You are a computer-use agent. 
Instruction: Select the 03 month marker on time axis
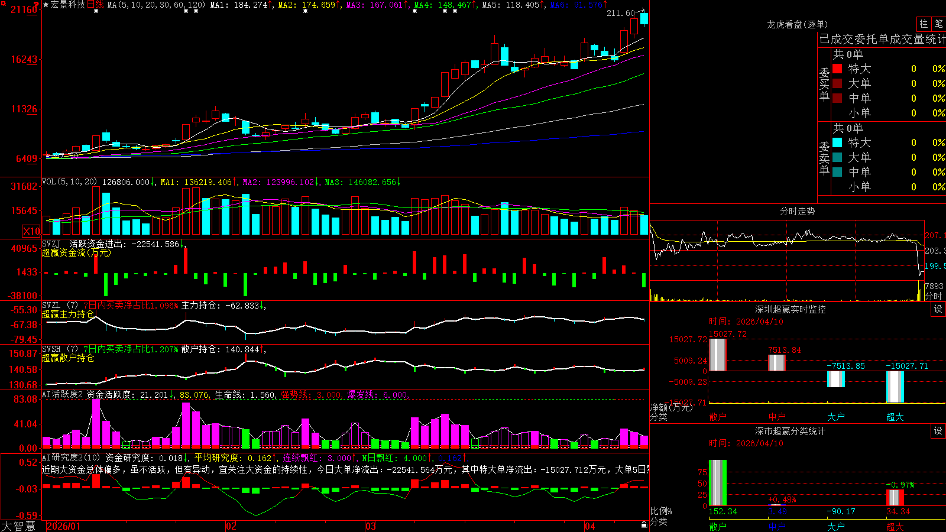(371, 526)
